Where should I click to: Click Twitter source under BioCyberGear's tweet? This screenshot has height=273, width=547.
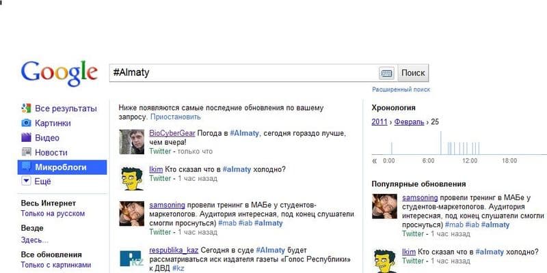click(x=160, y=152)
